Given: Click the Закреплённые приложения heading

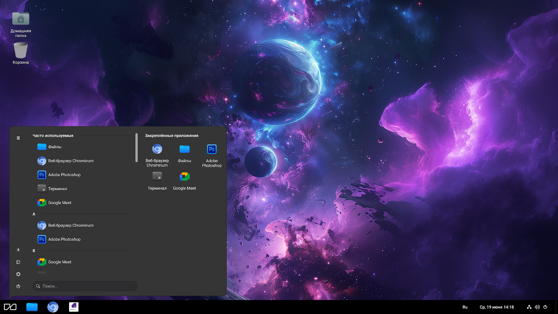Looking at the screenshot, I should [x=172, y=135].
